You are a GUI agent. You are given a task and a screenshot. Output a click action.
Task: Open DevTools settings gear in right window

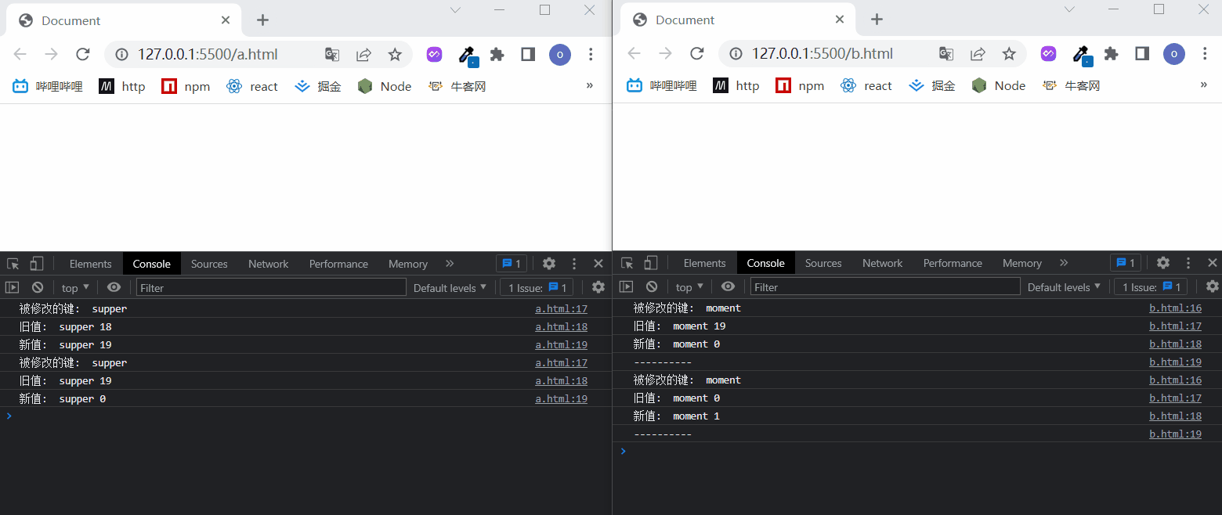pyautogui.click(x=1163, y=263)
